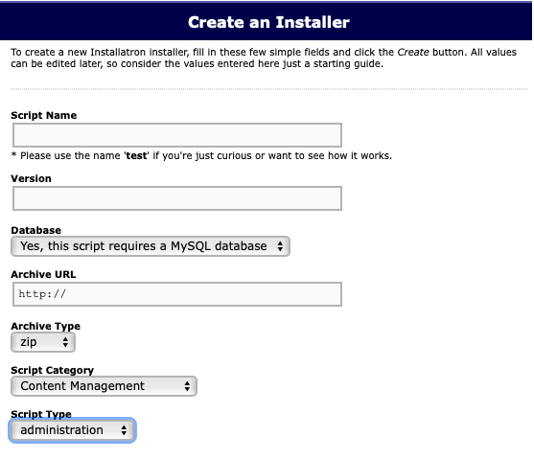Focus the Version input box
The width and height of the screenshot is (534, 459).
tap(177, 198)
